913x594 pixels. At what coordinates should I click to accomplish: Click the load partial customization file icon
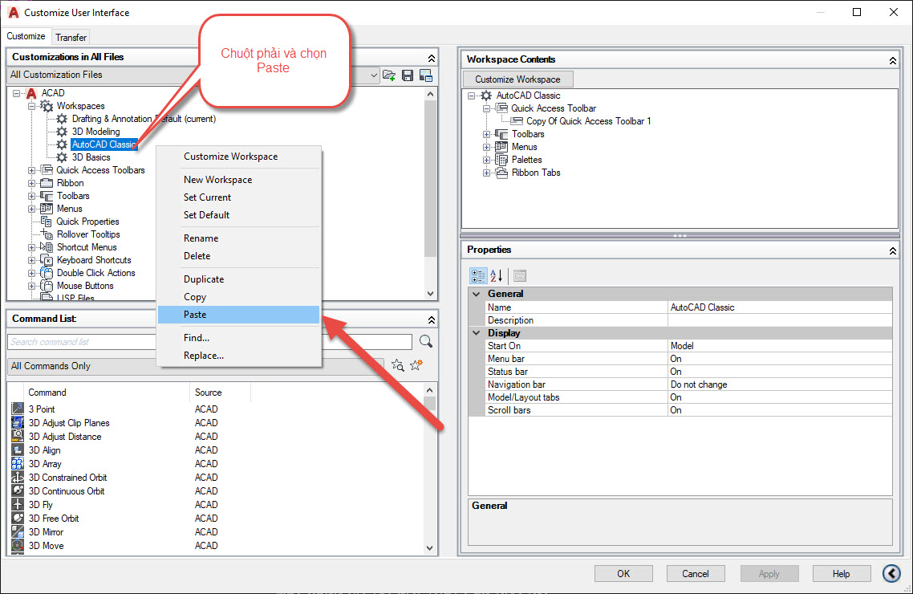pyautogui.click(x=389, y=75)
